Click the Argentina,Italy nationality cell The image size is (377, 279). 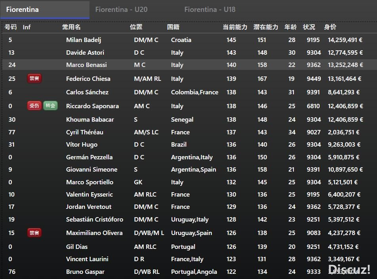point(192,157)
